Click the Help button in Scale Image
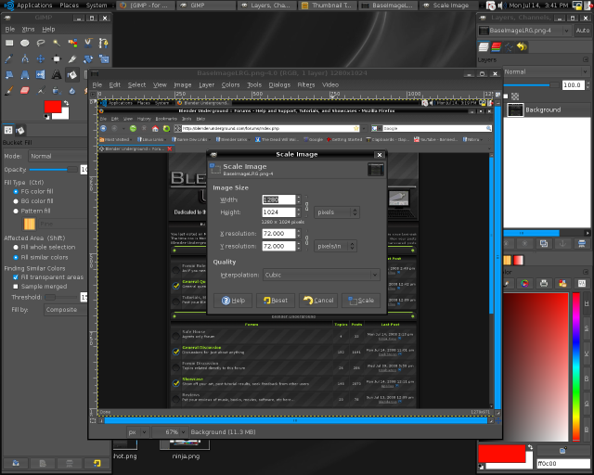Viewport: 594px width, 475px height. coord(233,301)
